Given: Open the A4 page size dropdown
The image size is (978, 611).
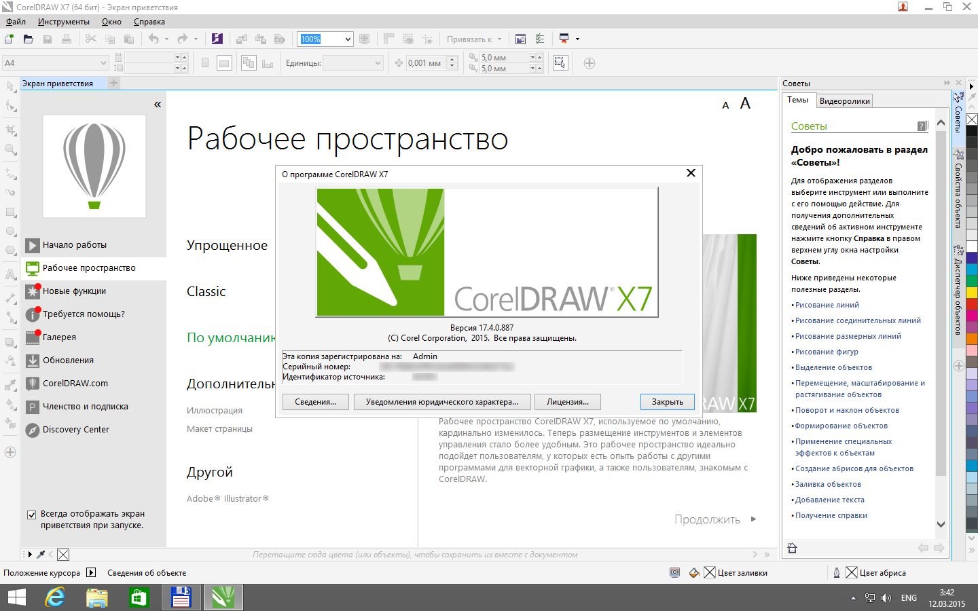Looking at the screenshot, I should [x=103, y=63].
